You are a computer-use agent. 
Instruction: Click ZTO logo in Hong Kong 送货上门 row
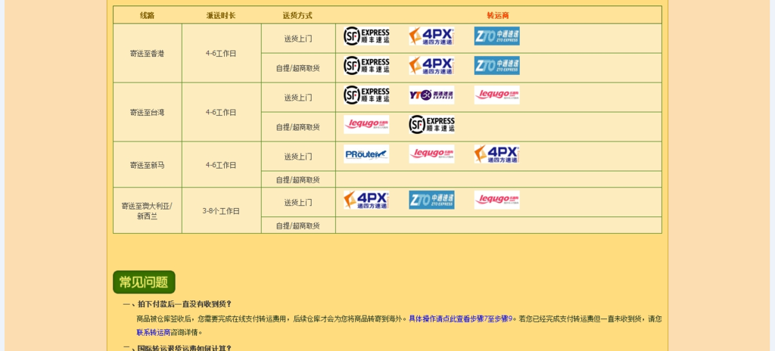[496, 36]
